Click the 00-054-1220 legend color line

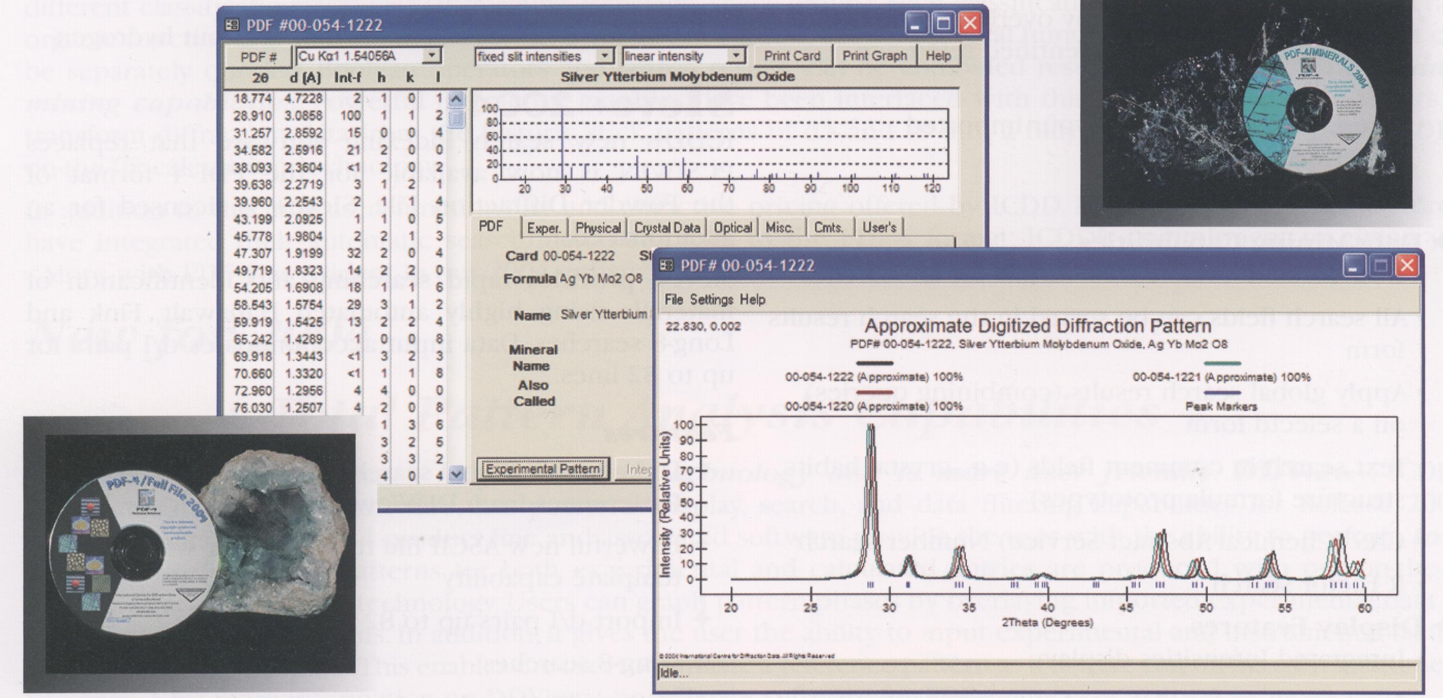tap(875, 392)
